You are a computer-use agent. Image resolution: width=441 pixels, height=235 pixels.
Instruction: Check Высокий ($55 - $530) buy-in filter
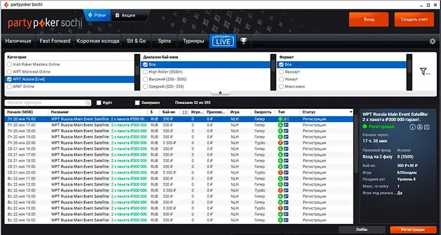145,79
